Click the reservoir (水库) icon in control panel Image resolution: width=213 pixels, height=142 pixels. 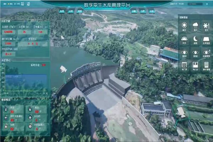[206, 39]
